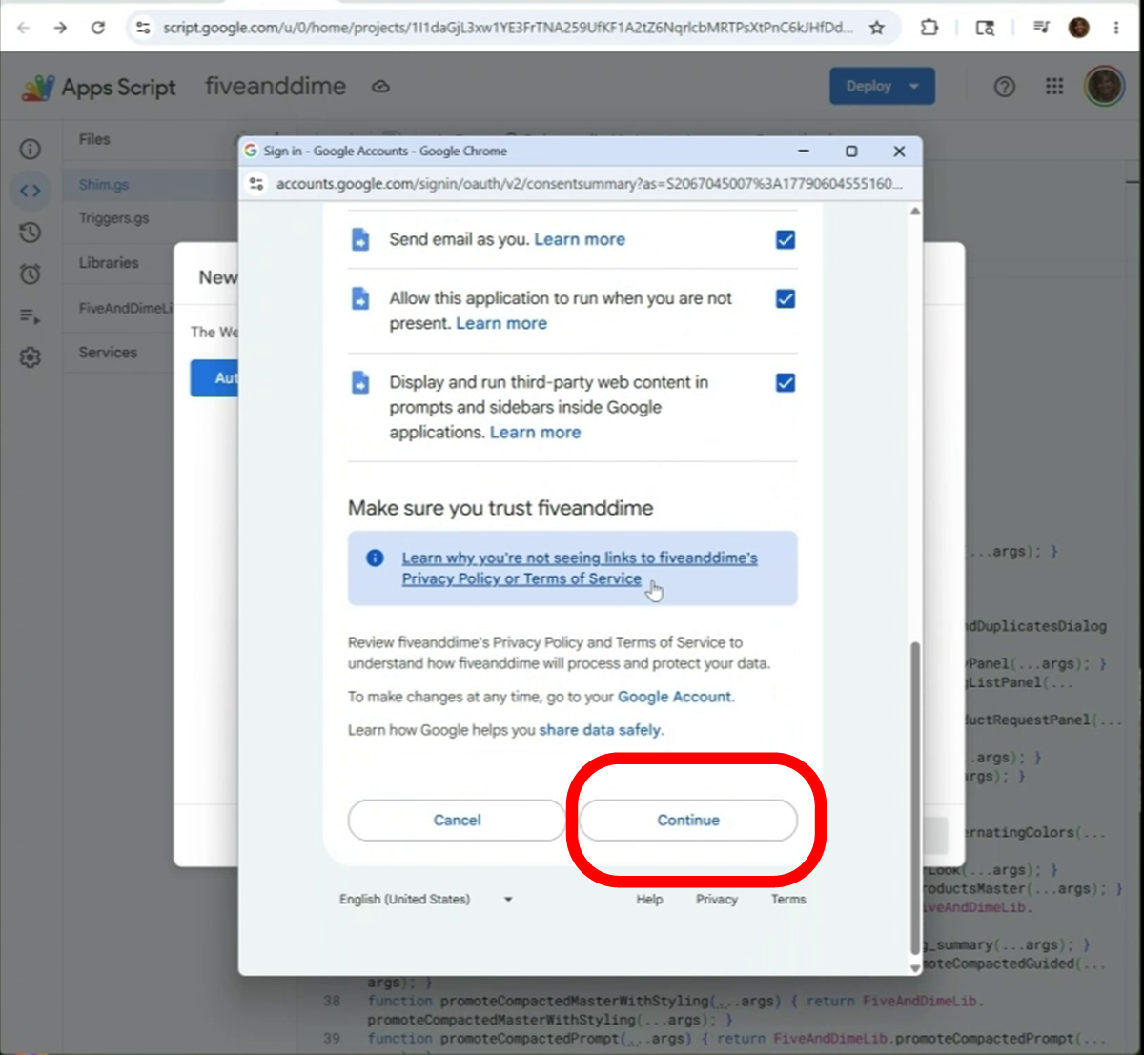Click the Files section header
The height and width of the screenshot is (1055, 1144).
(x=94, y=139)
